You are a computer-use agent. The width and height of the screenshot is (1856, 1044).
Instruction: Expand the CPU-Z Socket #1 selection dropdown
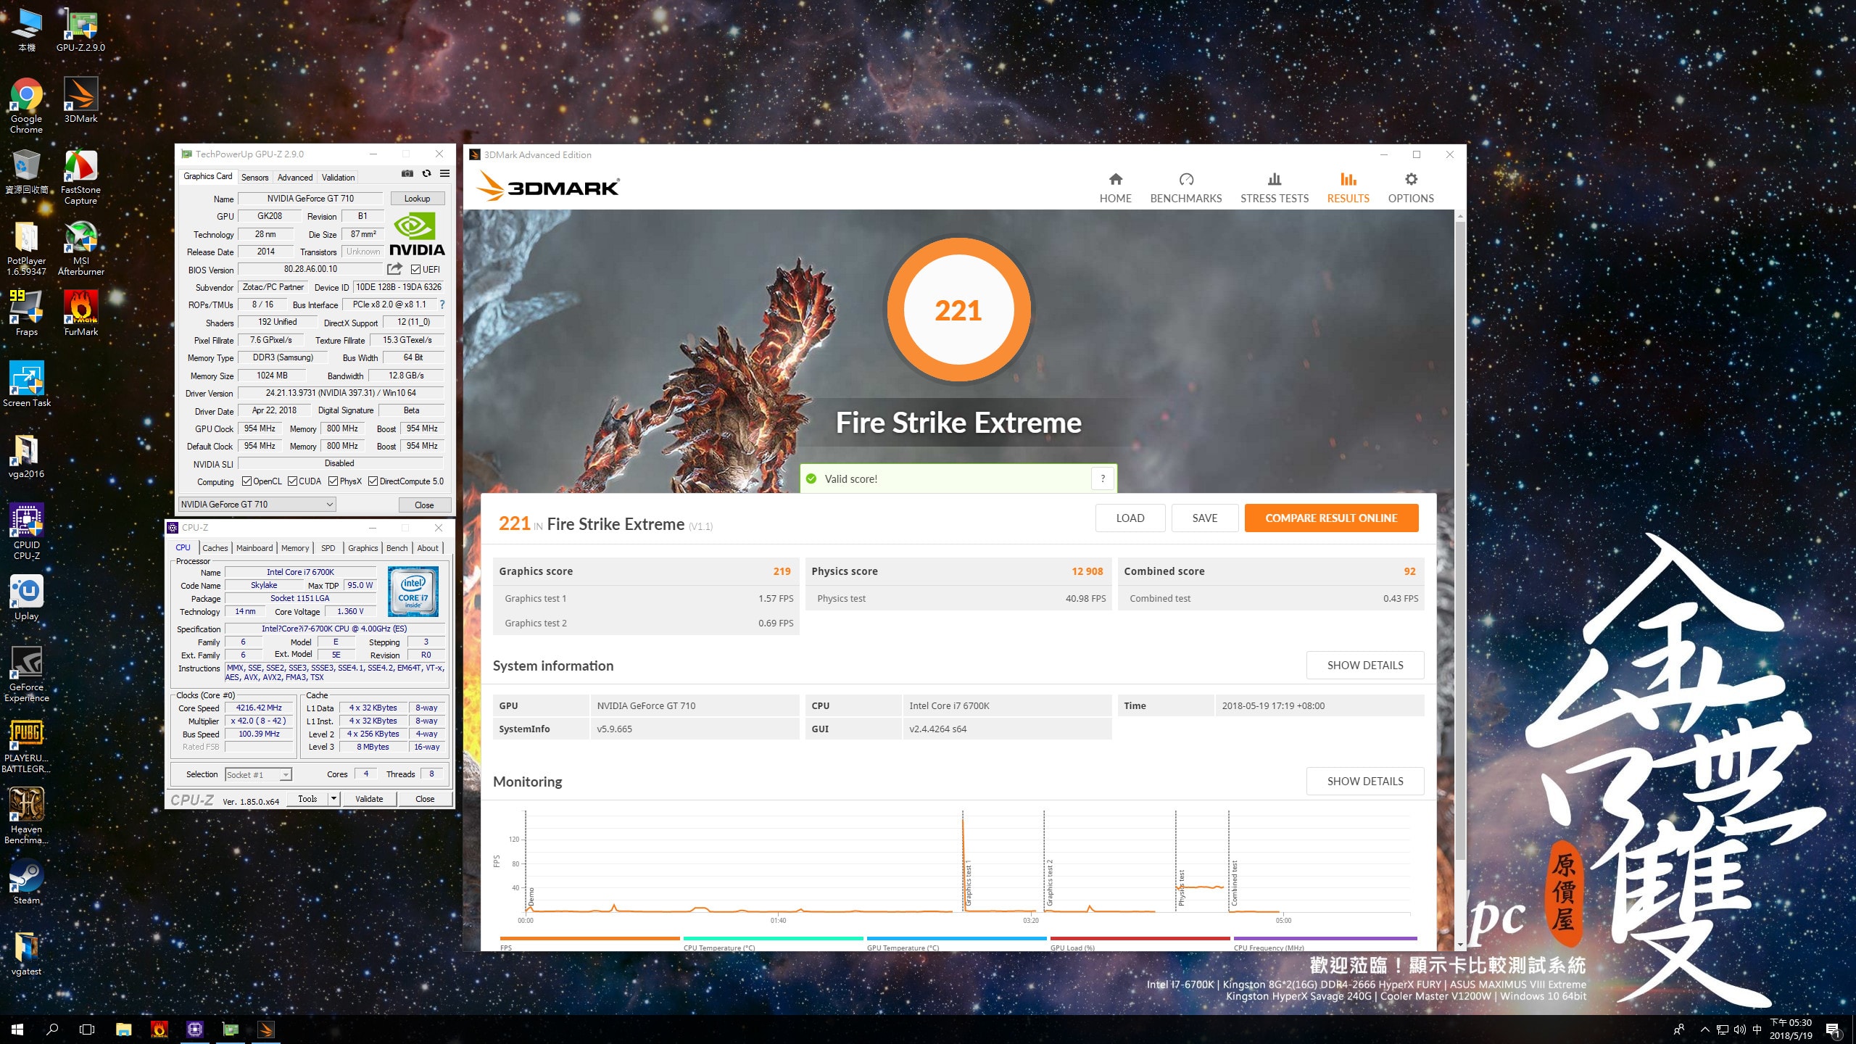258,774
